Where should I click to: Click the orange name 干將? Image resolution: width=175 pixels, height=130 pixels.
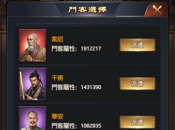tap(57, 78)
